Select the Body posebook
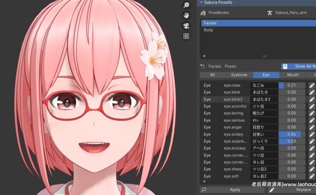Image resolution: width=316 pixels, height=195 pixels. coord(258,30)
